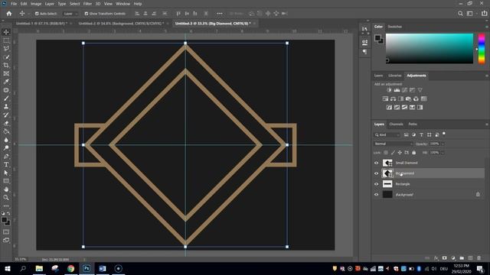Screen dimensions: 490x275
Task: Switch to the Swatches tab
Action: [x=395, y=27]
